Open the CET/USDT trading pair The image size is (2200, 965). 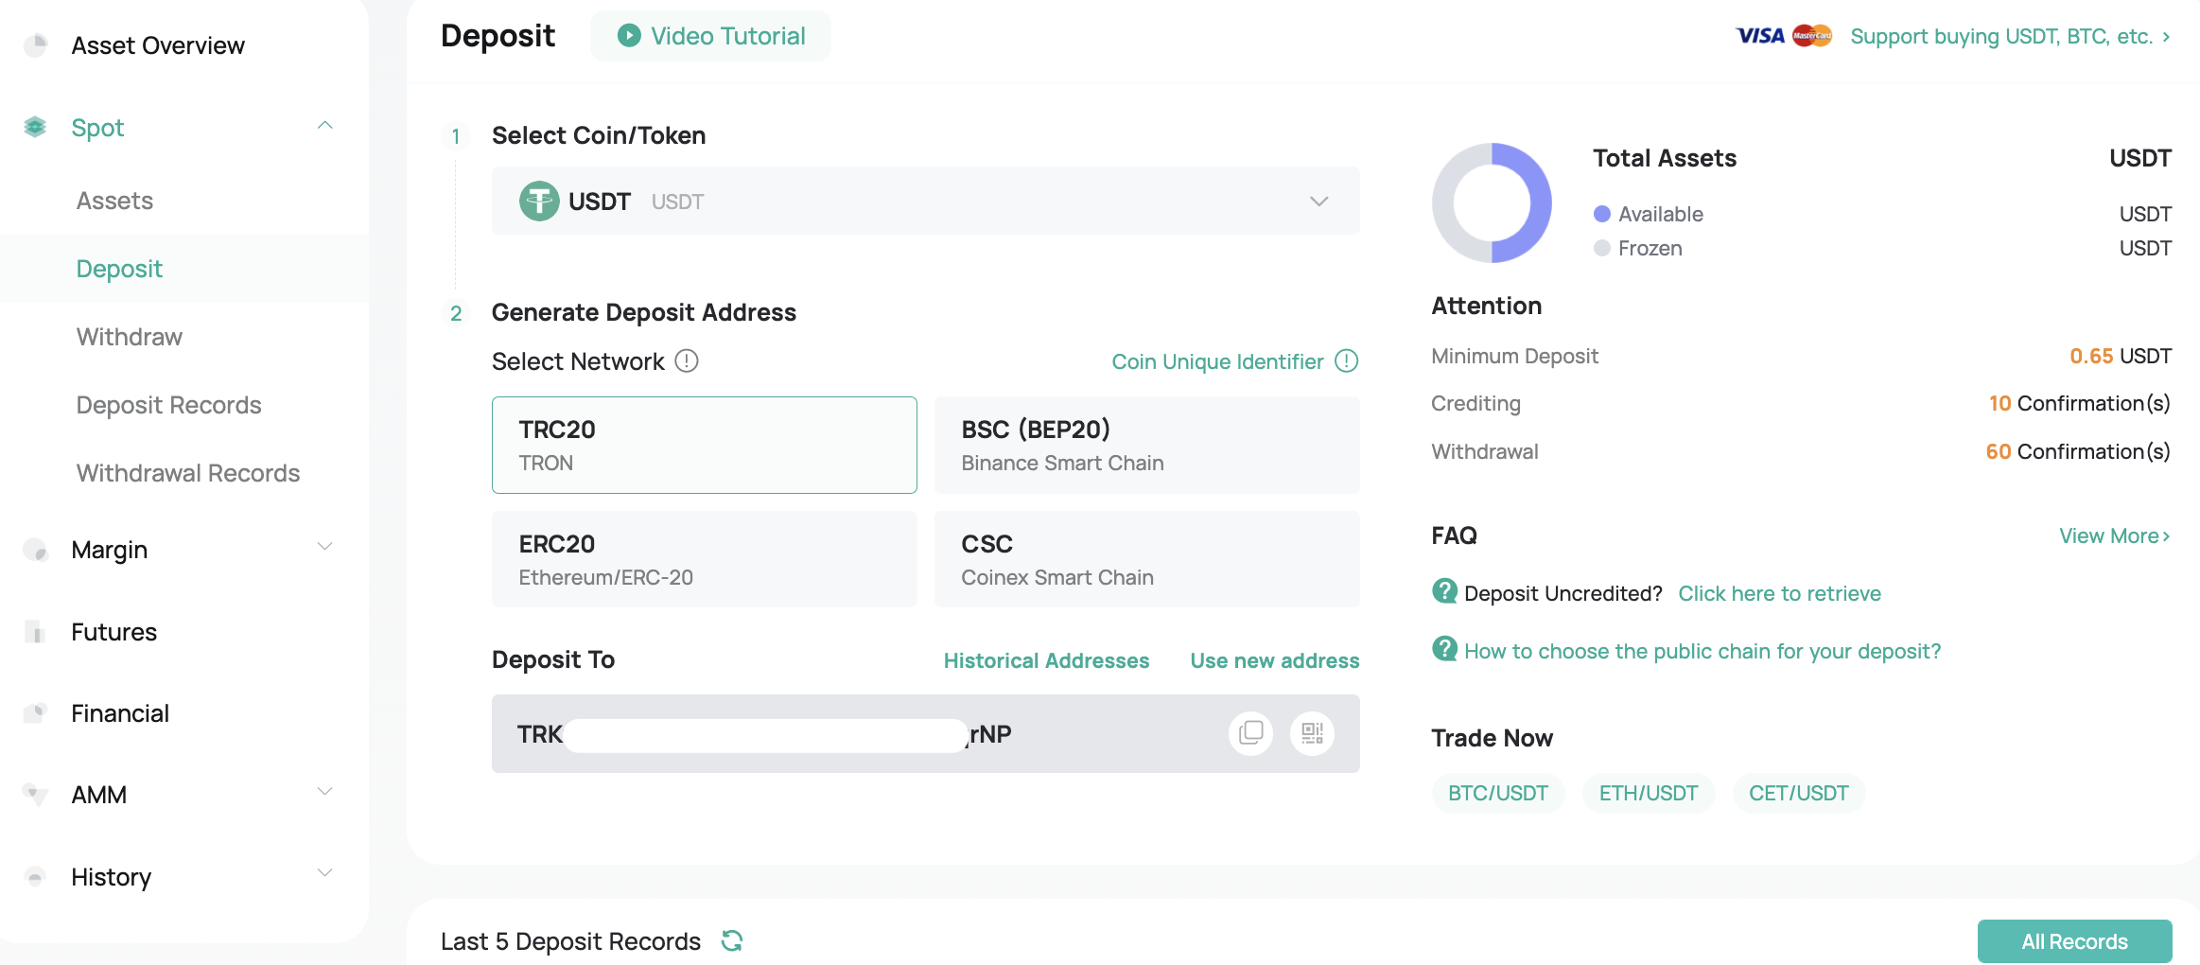point(1799,793)
